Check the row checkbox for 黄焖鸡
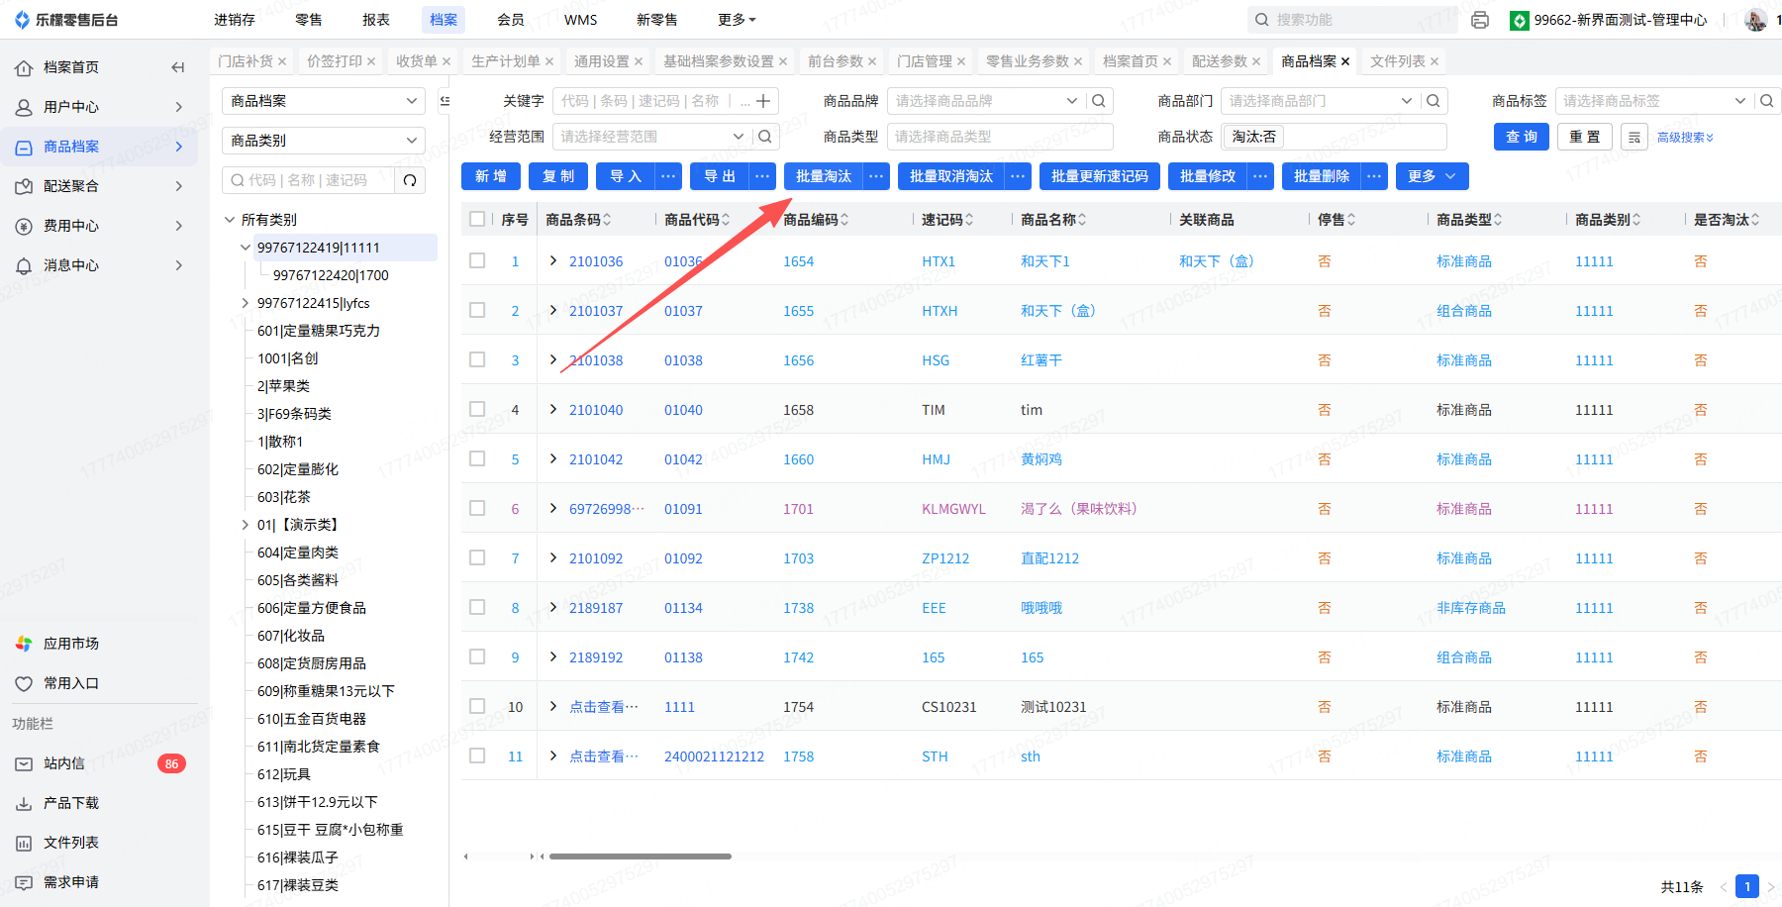Screen dimensions: 1782x907 tap(477, 458)
